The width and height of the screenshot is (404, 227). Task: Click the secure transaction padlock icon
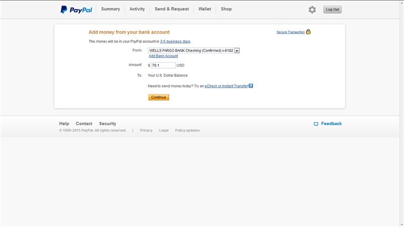309,32
